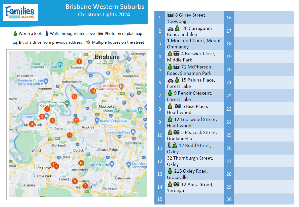Click the '9 Renoir Crescent, Forest Lake' address
Screen dimensions: 299x207
(189, 96)
